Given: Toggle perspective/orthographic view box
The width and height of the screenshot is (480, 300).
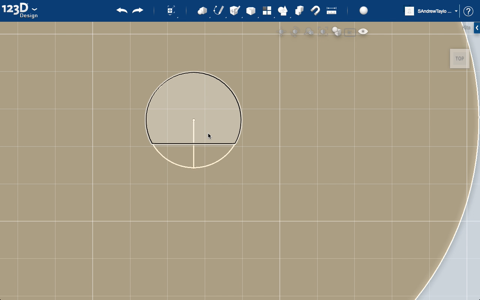Looking at the screenshot, I should point(350,33).
